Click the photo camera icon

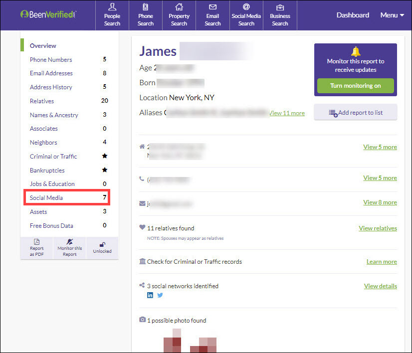[x=143, y=320]
